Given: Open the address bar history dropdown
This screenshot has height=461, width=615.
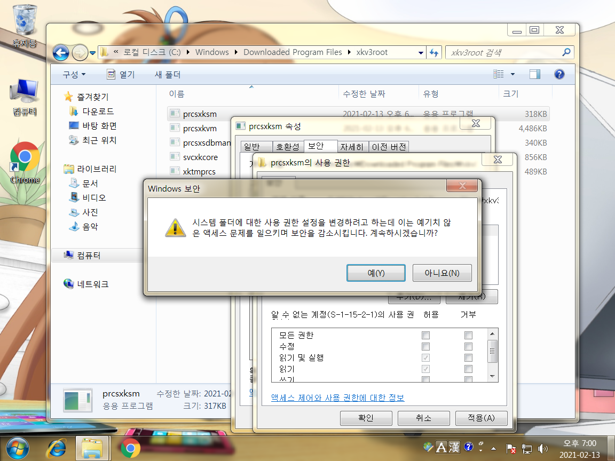Looking at the screenshot, I should [421, 52].
